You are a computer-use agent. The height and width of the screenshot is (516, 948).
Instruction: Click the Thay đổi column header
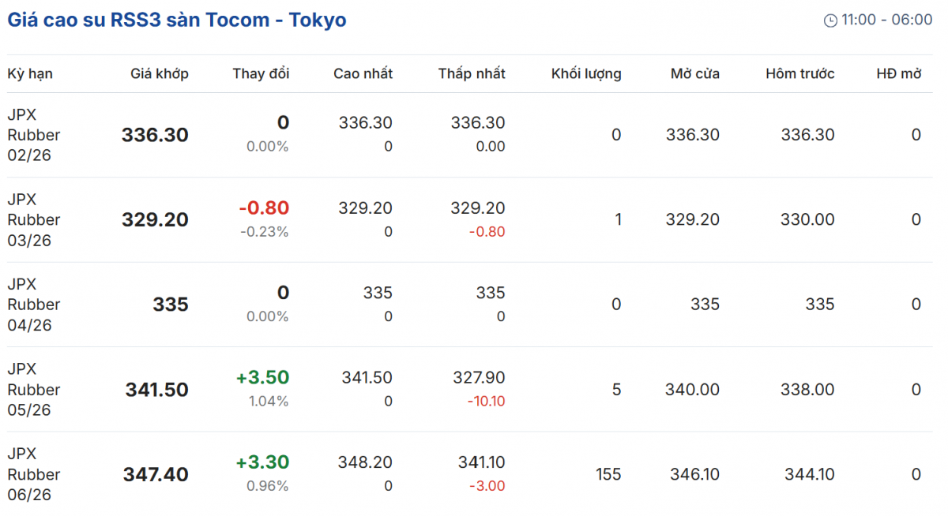point(261,73)
